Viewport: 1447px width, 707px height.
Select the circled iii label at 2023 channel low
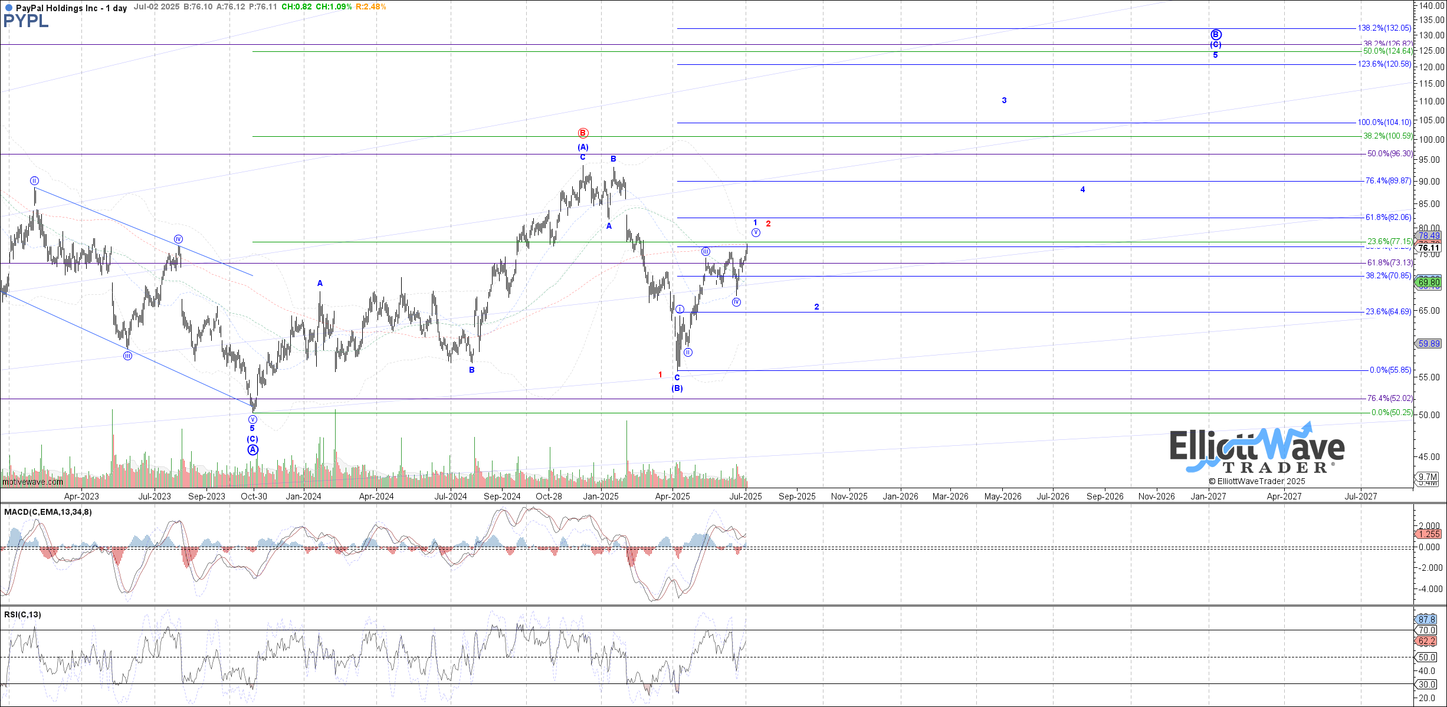point(127,356)
